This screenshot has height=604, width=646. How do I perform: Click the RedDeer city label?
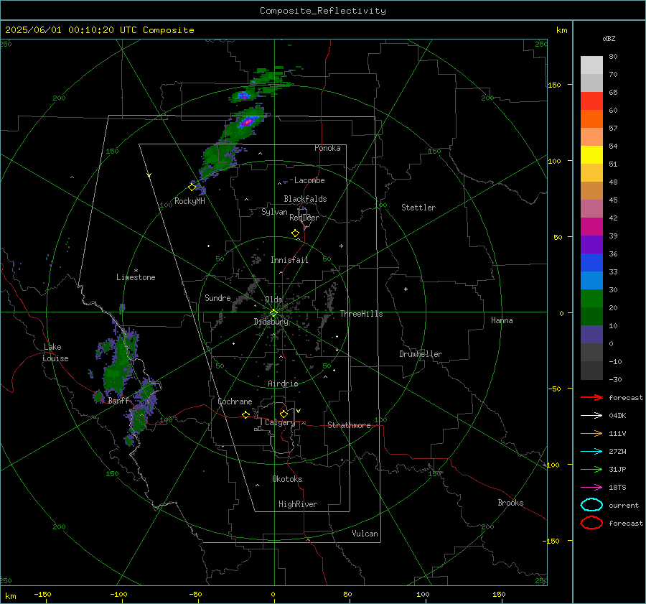pos(304,218)
